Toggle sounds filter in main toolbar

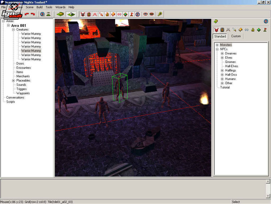point(119,14)
